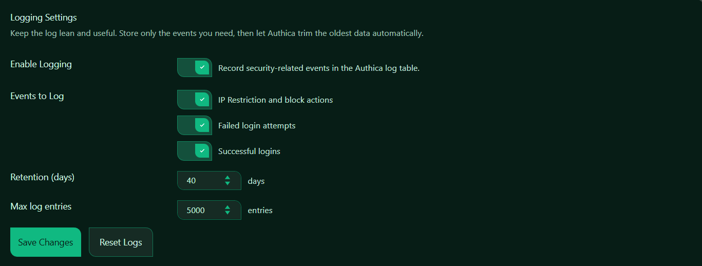Click the 'IP Restriction and block actions' label
702x266 pixels.
pos(275,100)
